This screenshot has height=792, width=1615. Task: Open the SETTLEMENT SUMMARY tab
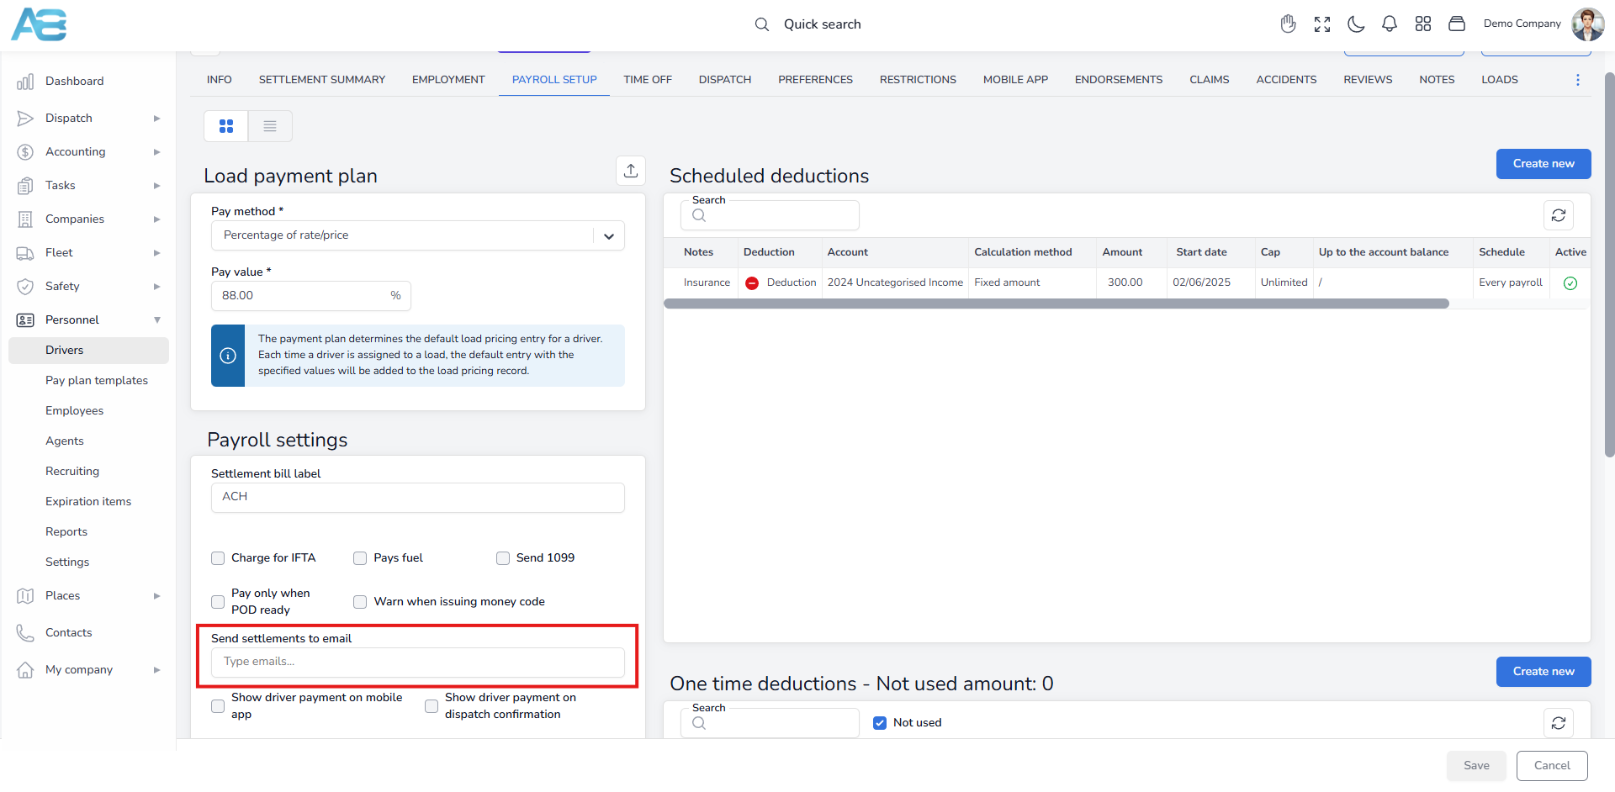click(322, 80)
